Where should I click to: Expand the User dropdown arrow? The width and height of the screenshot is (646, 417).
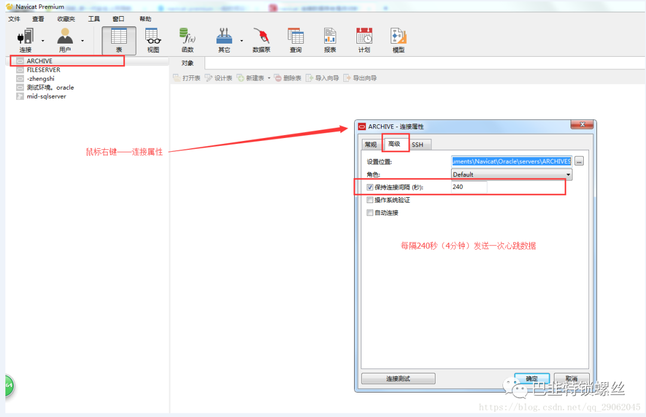click(x=83, y=41)
